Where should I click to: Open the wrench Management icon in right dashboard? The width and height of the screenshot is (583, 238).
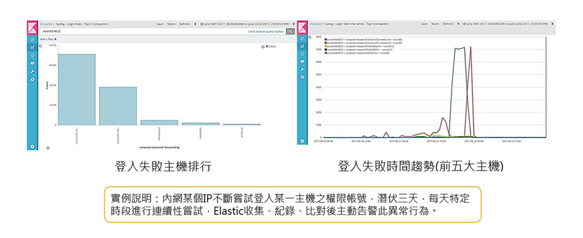pyautogui.click(x=302, y=70)
